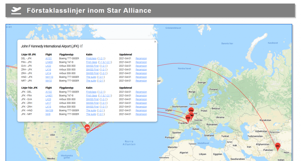
Task: Open Recension link for JFK - HND row
Action: [141, 111]
